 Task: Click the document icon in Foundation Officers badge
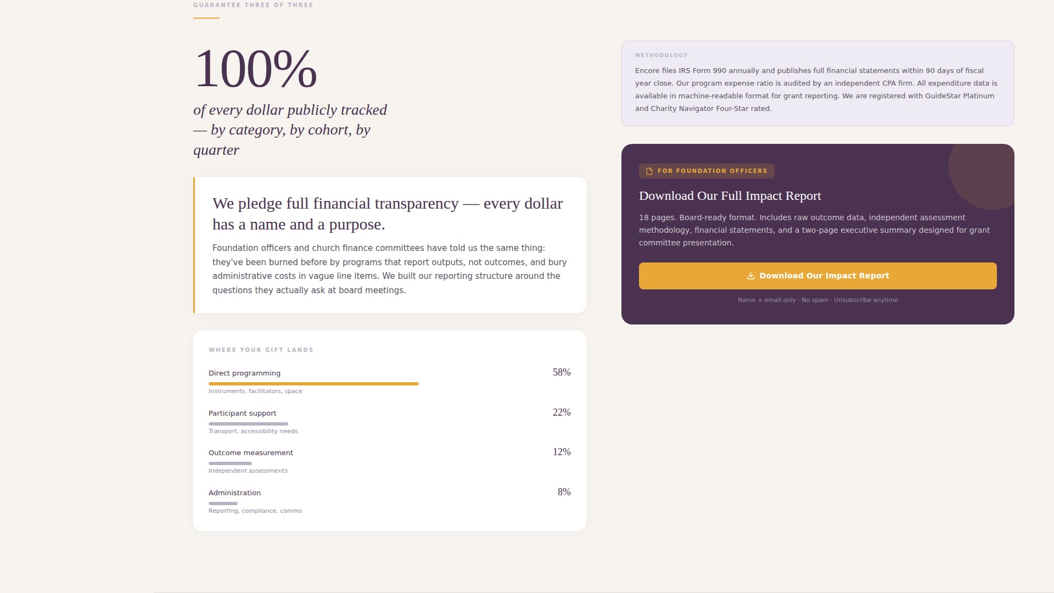[649, 171]
